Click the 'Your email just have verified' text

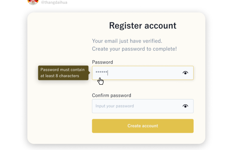tap(127, 41)
